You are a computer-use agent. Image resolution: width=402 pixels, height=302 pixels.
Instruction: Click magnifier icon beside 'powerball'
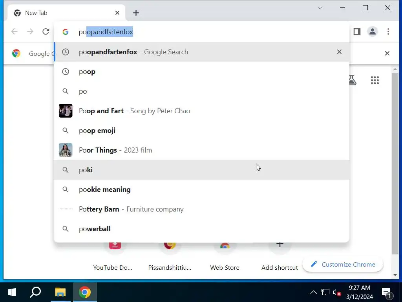[x=66, y=229]
